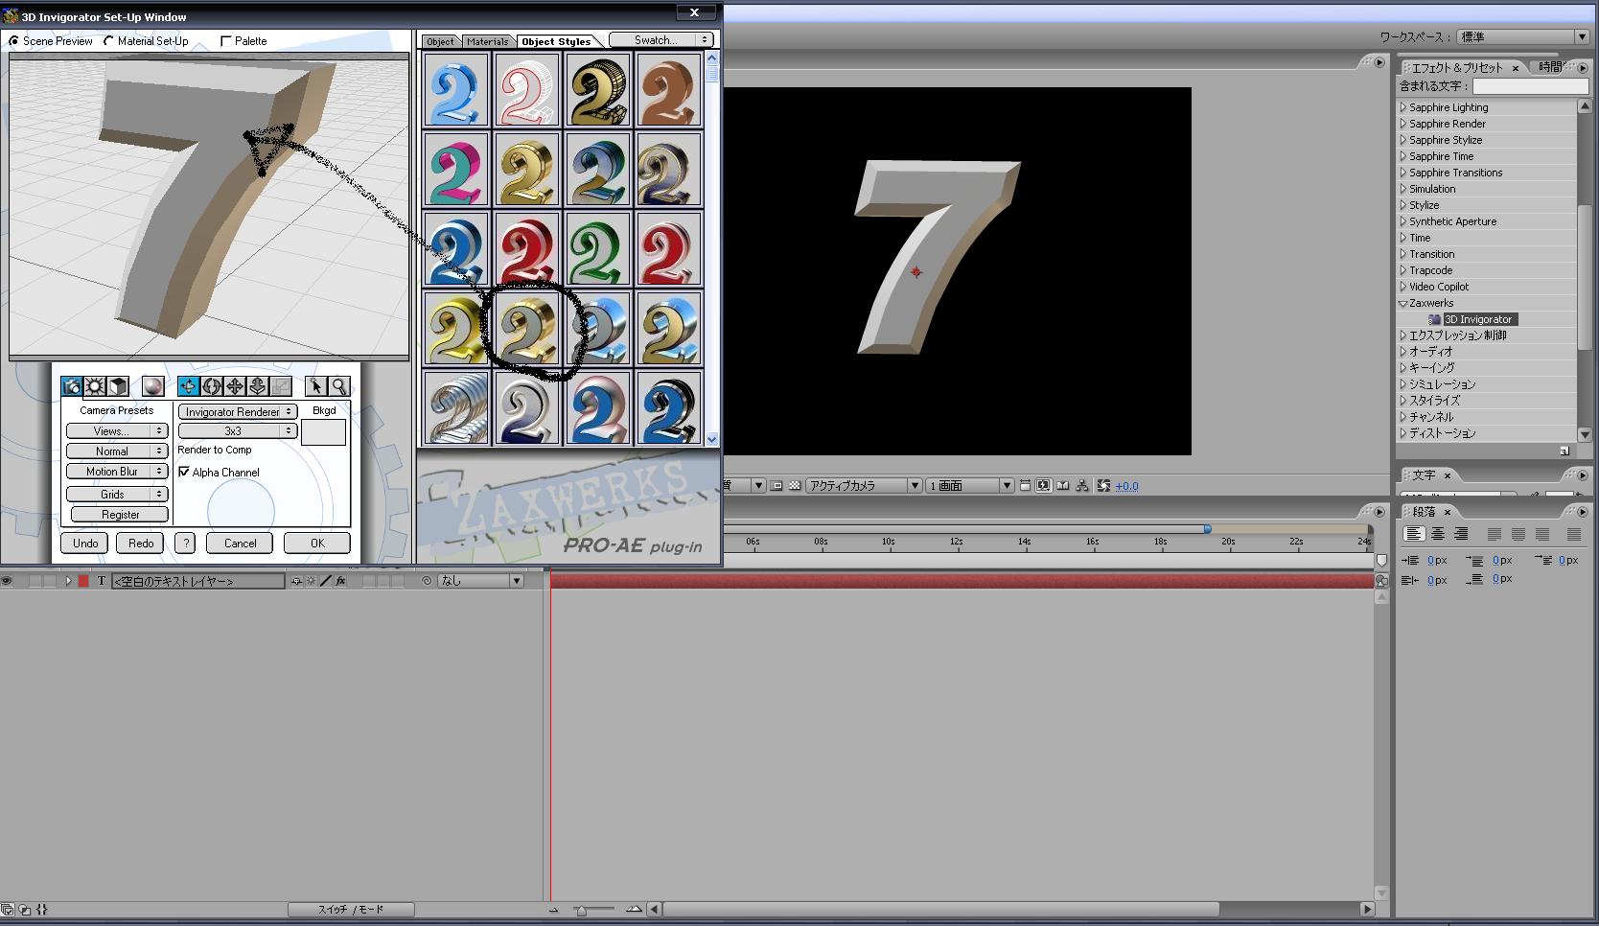The width and height of the screenshot is (1599, 926).
Task: Uncheck the Alpha Channel checkbox
Action: (x=184, y=472)
